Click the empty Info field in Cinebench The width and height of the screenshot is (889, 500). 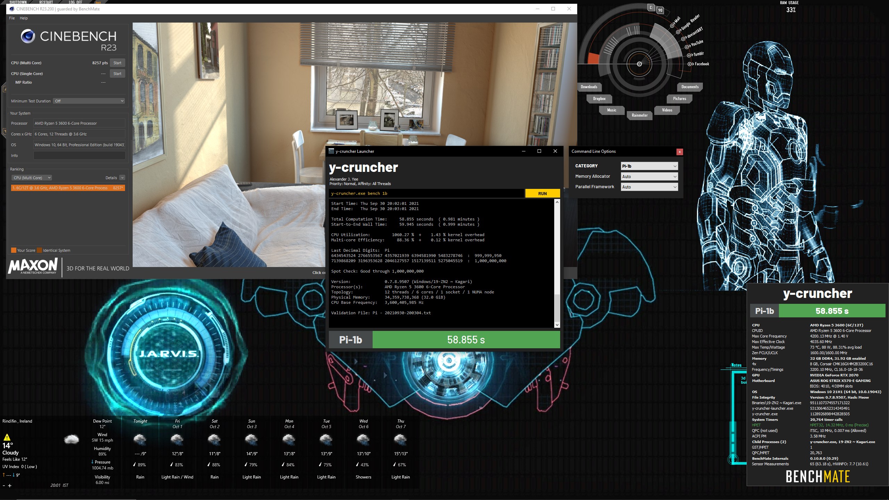(x=79, y=156)
